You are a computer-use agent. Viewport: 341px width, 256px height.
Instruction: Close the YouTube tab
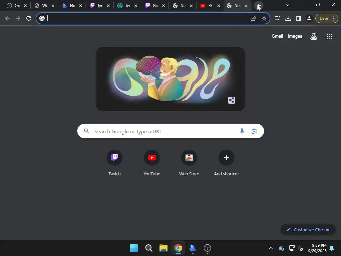[219, 6]
